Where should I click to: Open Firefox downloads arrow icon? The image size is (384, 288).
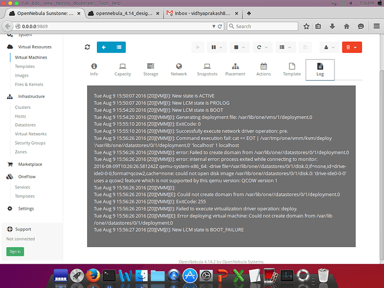332,26
